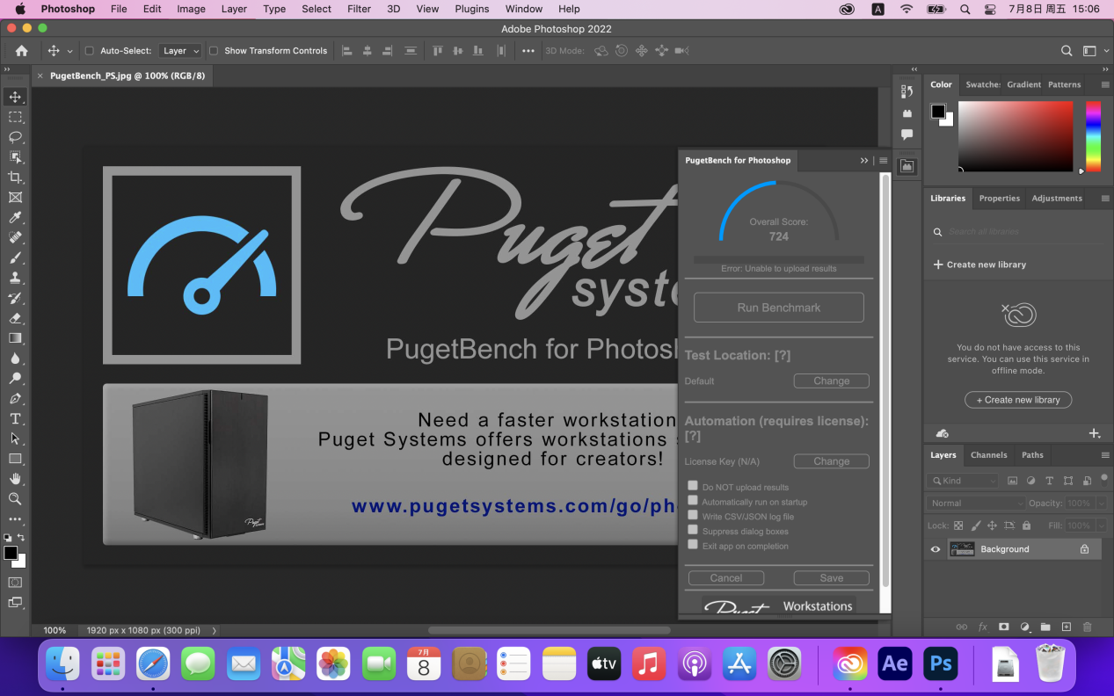
Task: Enable Show Transform Controls checkbox
Action: [x=213, y=51]
